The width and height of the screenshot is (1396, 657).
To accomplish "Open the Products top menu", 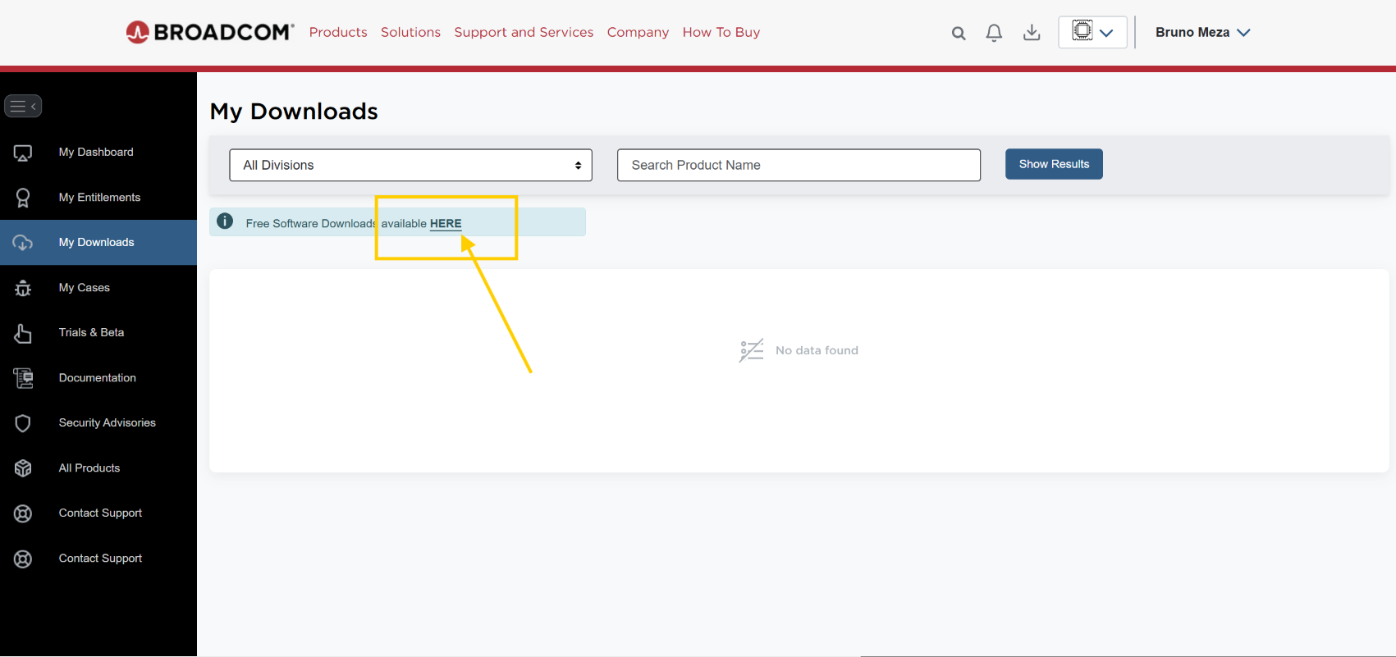I will click(x=338, y=32).
